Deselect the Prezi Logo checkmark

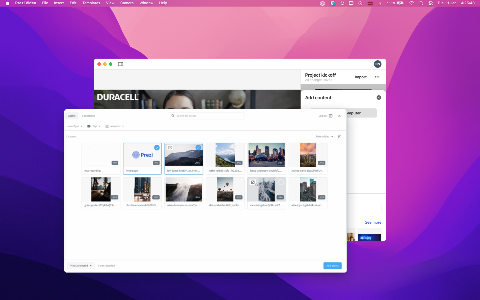[x=157, y=148]
